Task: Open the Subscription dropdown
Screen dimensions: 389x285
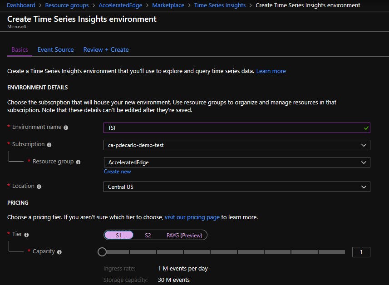Action: (x=236, y=145)
